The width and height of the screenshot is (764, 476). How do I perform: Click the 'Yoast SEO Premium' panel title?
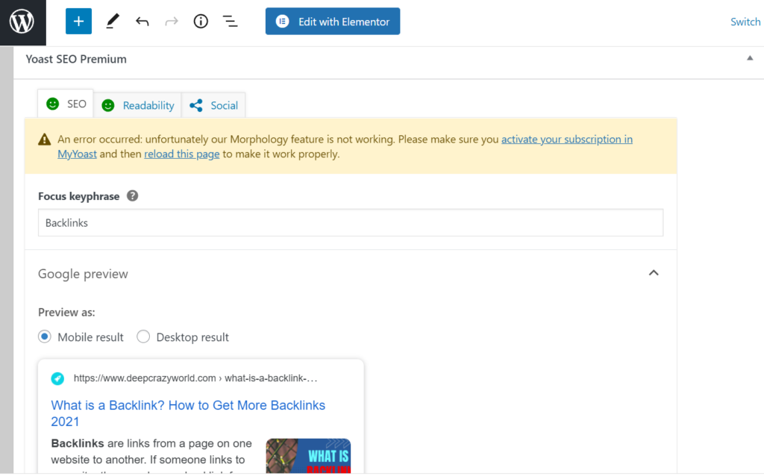(76, 59)
